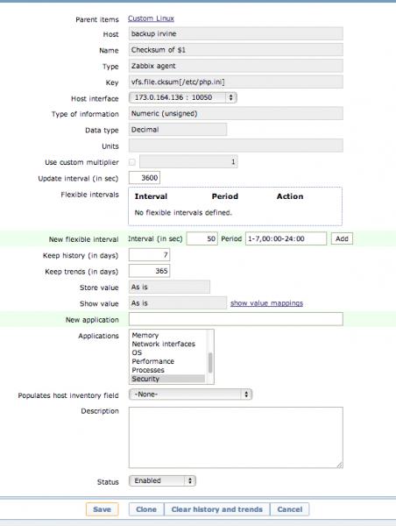Click the Type field showing Zabbix agent
This screenshot has height=526, width=396.
[x=236, y=66]
